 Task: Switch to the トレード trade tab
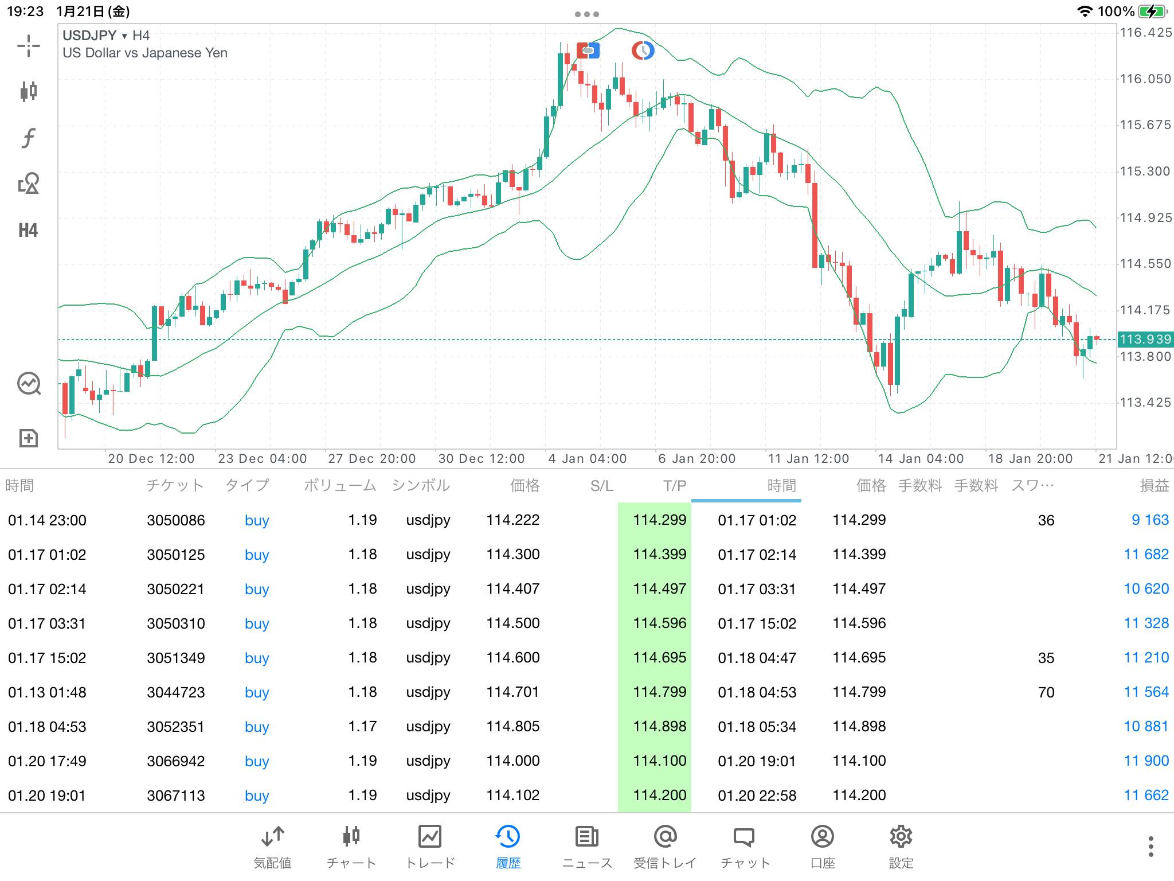pos(430,847)
